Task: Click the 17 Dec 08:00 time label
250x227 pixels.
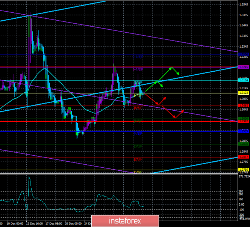Action: 54,224
